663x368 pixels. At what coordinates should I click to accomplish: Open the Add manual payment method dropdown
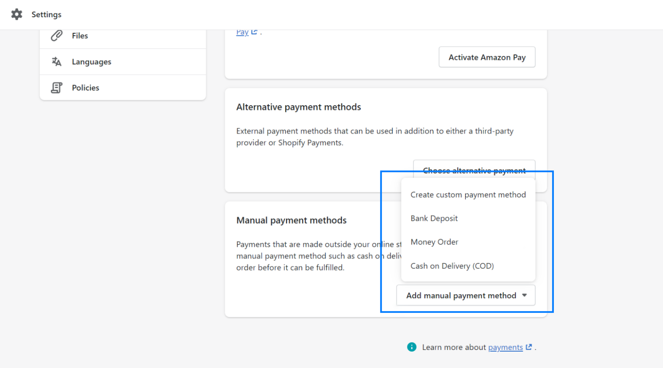[x=465, y=295]
